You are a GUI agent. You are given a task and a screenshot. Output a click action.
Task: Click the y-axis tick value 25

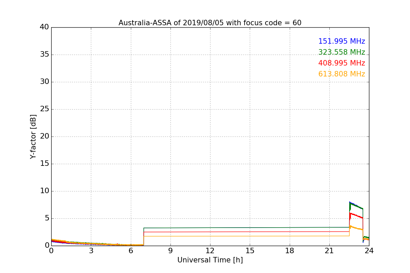click(x=44, y=109)
